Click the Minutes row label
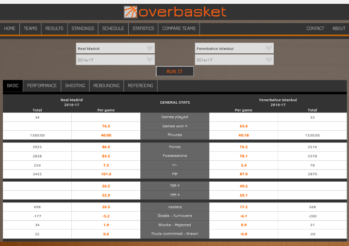Image resolution: width=349 pixels, height=246 pixels. click(175, 135)
